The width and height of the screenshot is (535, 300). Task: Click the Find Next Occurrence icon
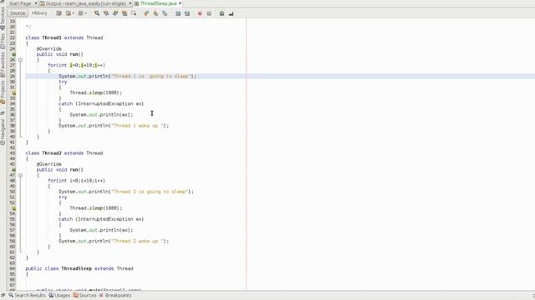(115, 13)
